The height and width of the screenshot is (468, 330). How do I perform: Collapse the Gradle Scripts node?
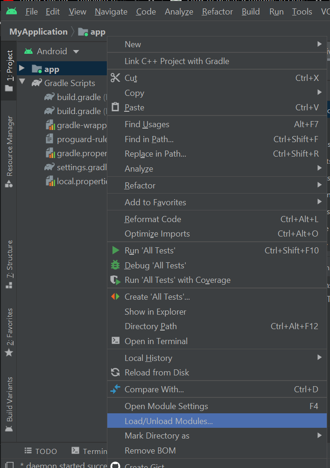[21, 83]
